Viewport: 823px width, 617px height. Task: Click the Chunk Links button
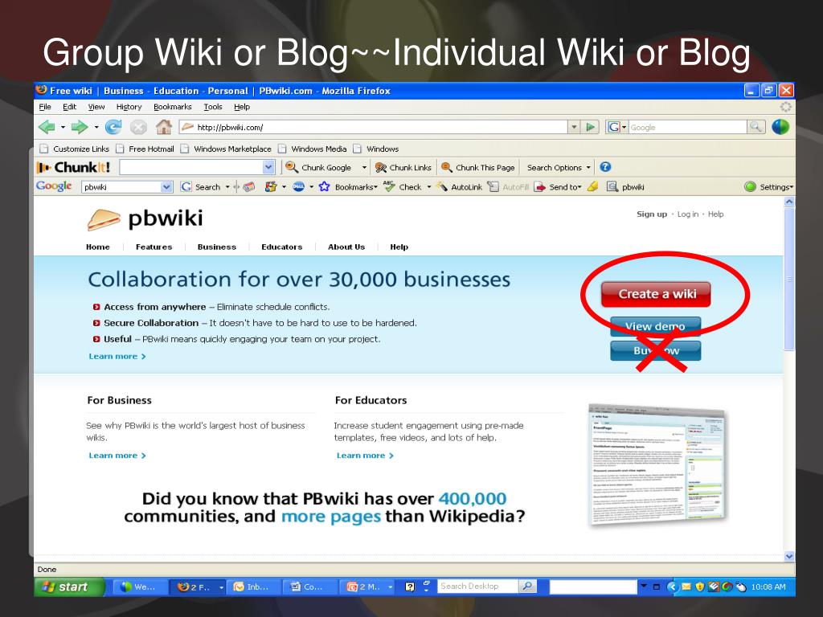click(403, 167)
